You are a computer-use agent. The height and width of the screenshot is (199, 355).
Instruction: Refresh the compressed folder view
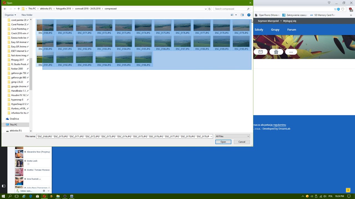pos(209,9)
